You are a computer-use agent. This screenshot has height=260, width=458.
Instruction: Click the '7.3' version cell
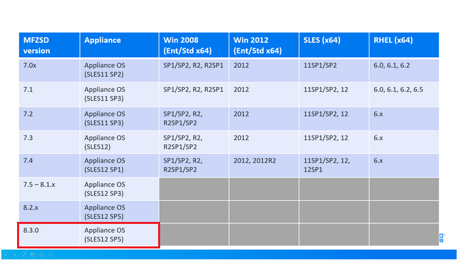tap(49, 142)
